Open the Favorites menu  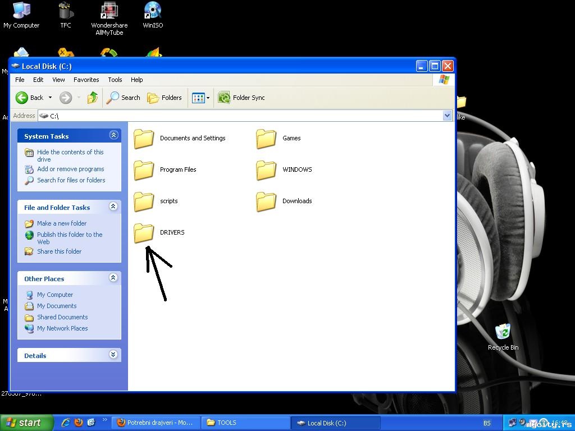pos(86,80)
